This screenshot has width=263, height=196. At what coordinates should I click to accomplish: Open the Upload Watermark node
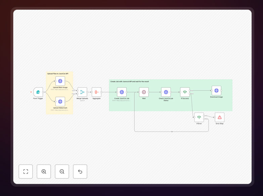pyautogui.click(x=60, y=102)
